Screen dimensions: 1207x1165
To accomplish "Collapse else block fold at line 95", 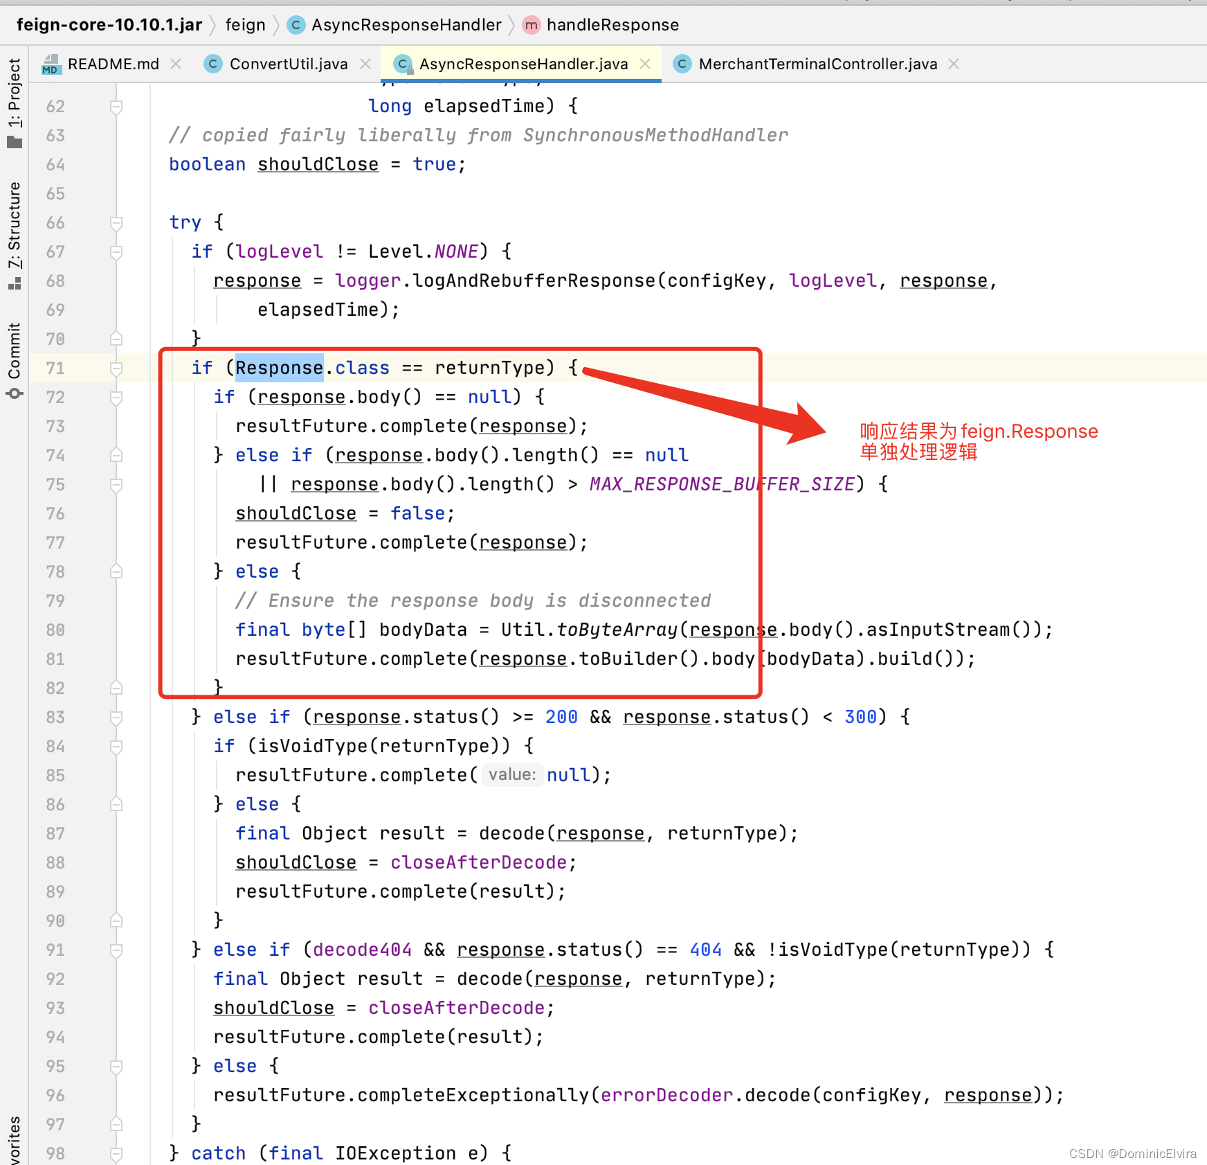I will point(116,1067).
